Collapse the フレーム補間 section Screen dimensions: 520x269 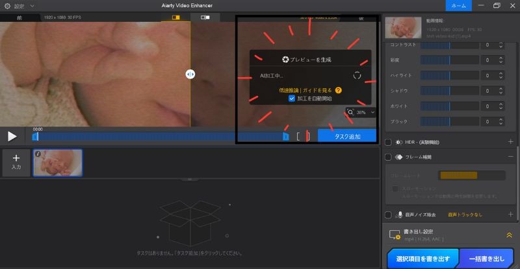pos(510,157)
